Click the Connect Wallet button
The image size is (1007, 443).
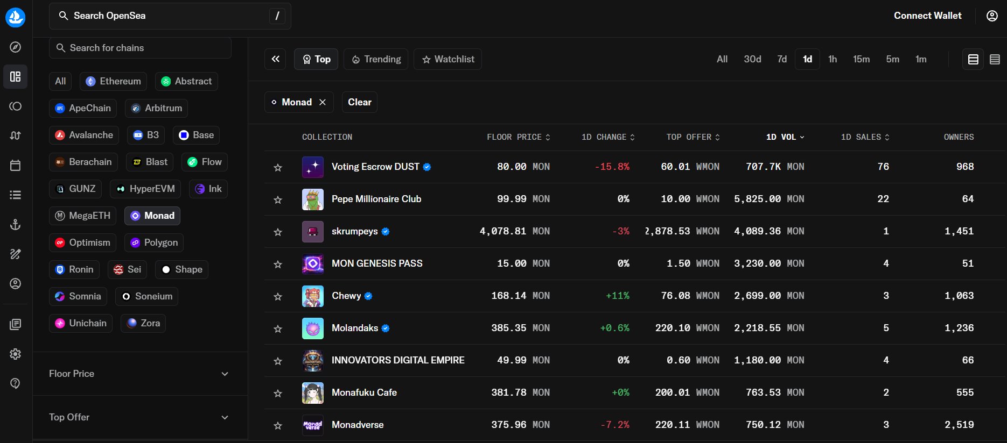tap(927, 16)
